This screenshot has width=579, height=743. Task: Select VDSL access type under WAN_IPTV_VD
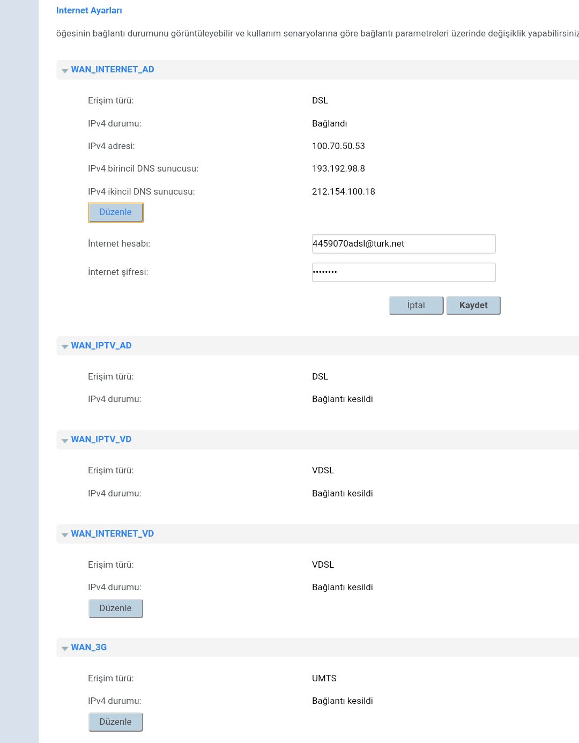(x=323, y=470)
